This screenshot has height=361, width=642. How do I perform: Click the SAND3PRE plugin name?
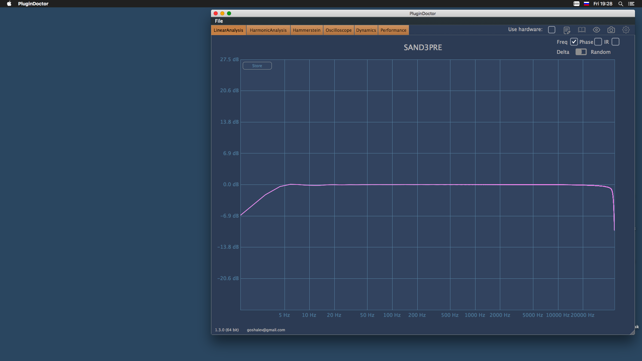[x=423, y=47]
